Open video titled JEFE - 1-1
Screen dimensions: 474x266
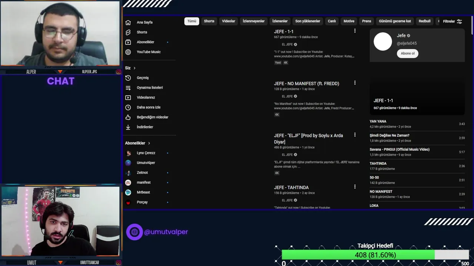coord(284,31)
